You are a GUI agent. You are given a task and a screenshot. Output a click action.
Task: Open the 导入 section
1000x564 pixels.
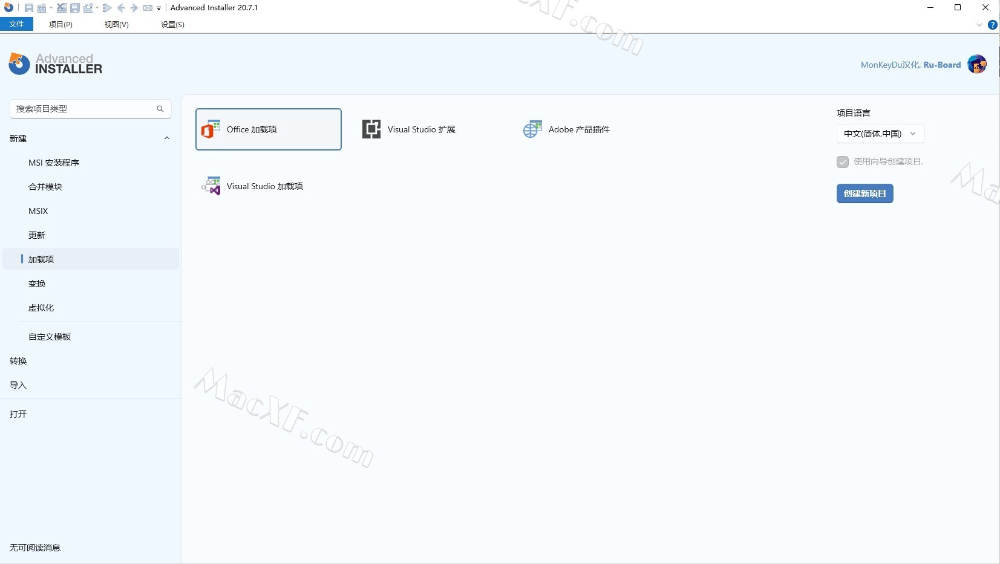pyautogui.click(x=18, y=385)
